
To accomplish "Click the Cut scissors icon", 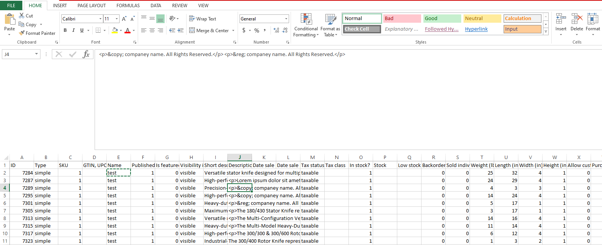I will [22, 16].
